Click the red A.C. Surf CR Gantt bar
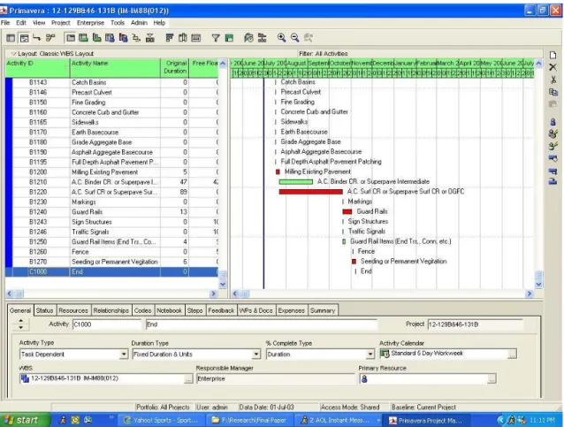The image size is (564, 427). (x=311, y=192)
